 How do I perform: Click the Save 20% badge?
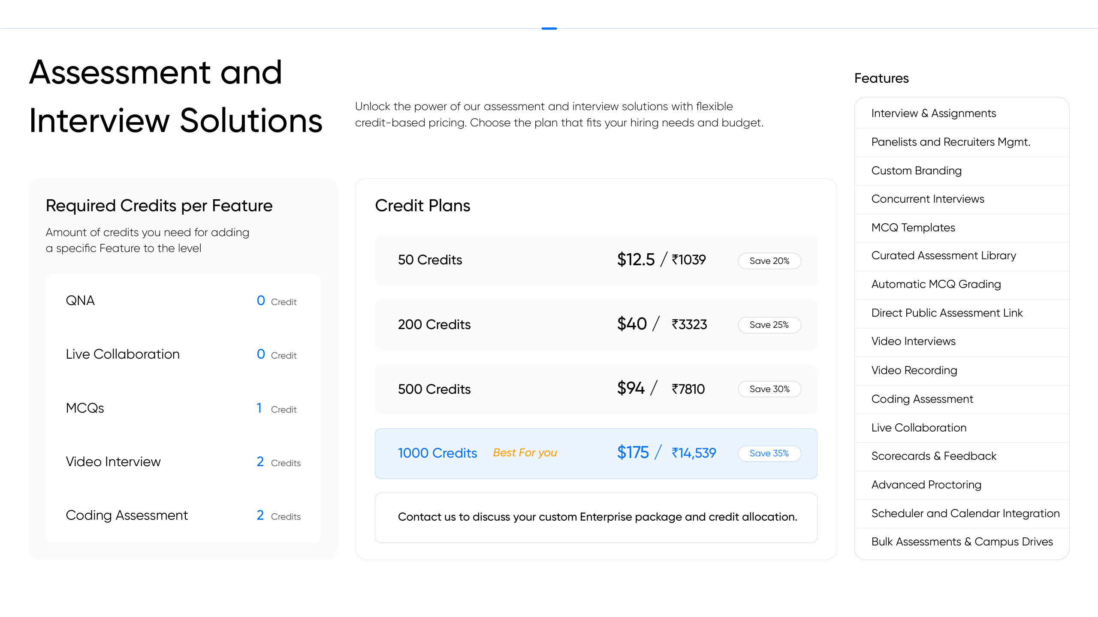[x=769, y=261]
